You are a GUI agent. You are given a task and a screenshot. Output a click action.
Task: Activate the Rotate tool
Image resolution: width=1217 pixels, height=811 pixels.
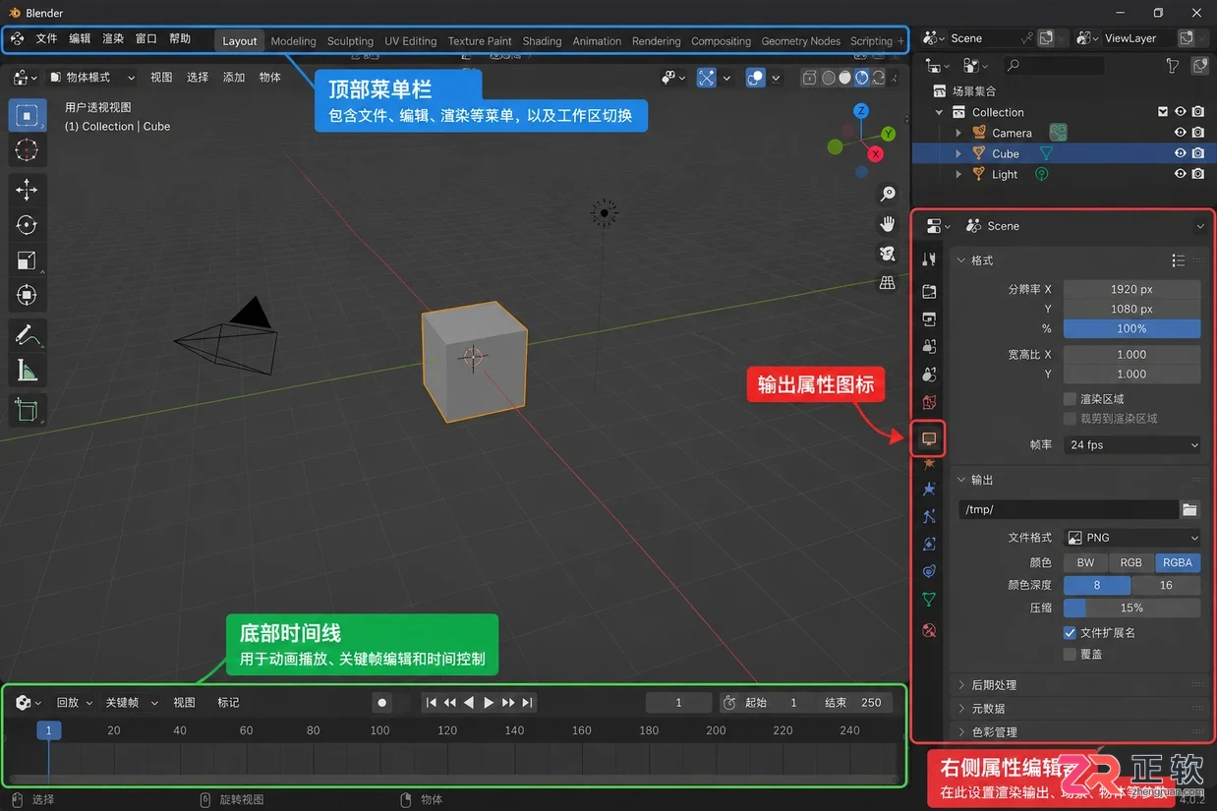coord(27,225)
